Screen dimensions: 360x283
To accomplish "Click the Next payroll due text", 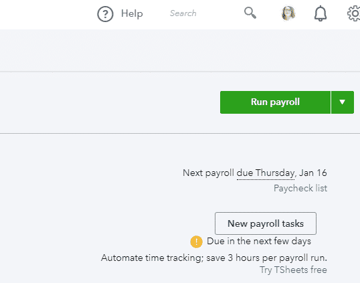I will coord(255,173).
